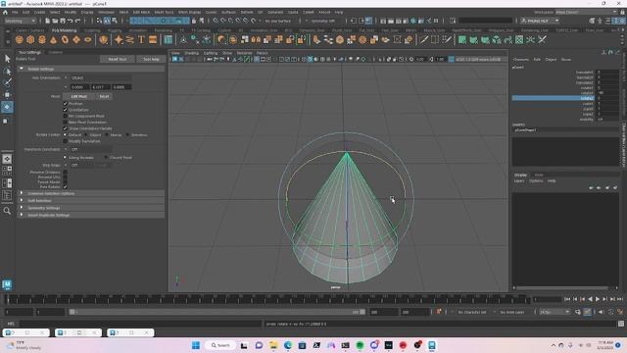Switch to single perspective view layout

tap(7, 159)
